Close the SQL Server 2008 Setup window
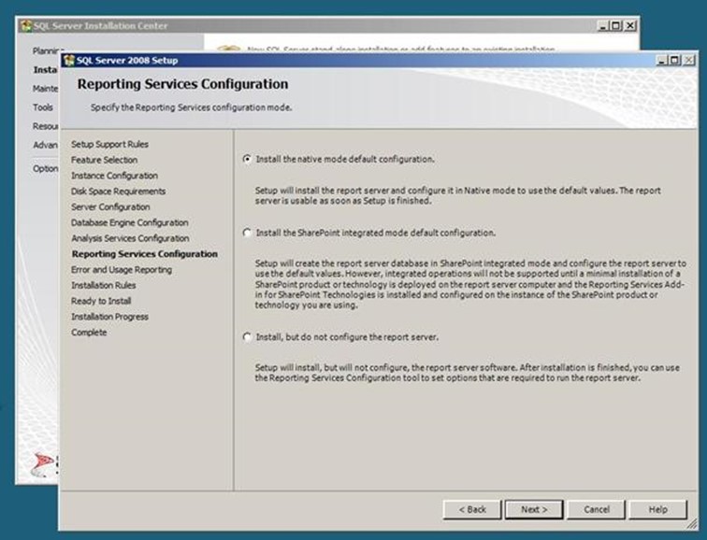This screenshot has width=707, height=540. [688, 60]
